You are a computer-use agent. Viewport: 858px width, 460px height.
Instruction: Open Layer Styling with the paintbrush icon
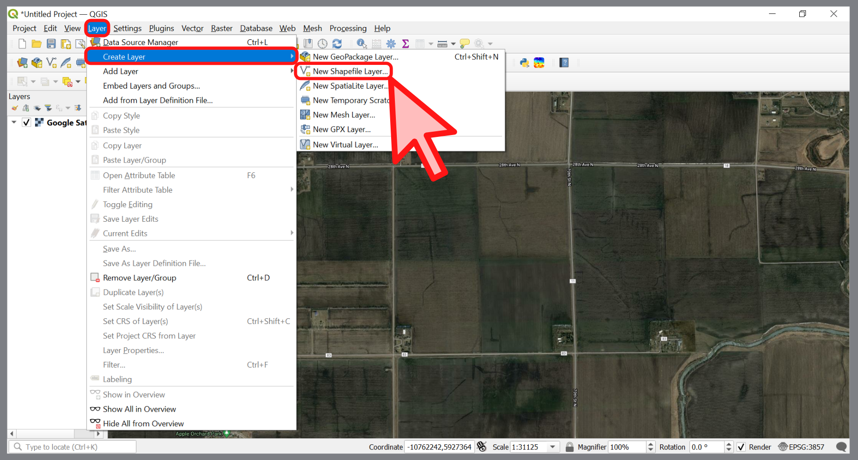pyautogui.click(x=15, y=108)
